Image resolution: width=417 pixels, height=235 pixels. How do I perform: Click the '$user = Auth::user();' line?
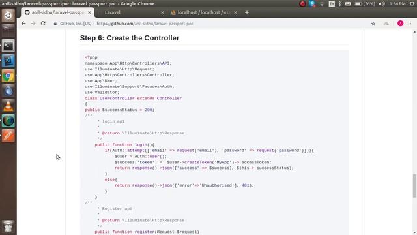pyautogui.click(x=141, y=157)
